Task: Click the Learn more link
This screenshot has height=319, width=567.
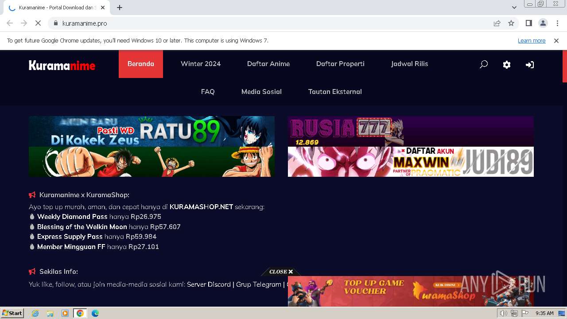Action: tap(532, 40)
